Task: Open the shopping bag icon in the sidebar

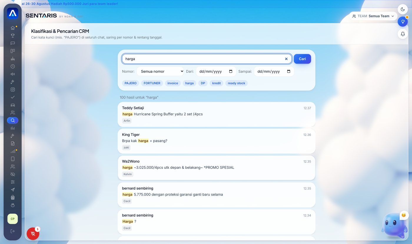Action: (13, 197)
